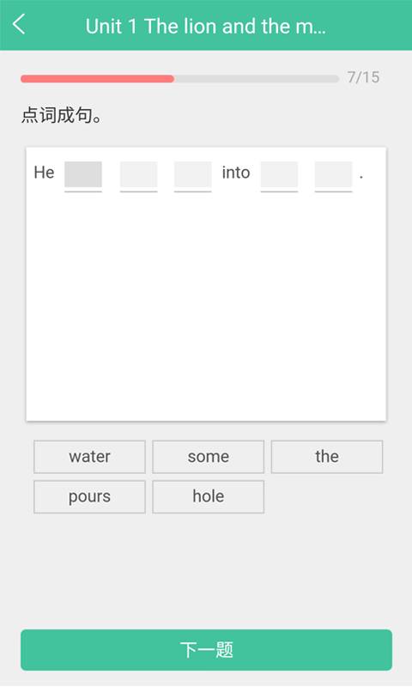Select the last blank before the period
The width and height of the screenshot is (412, 687).
click(x=333, y=175)
